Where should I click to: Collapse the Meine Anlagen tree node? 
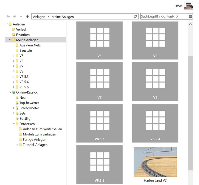point(10,40)
